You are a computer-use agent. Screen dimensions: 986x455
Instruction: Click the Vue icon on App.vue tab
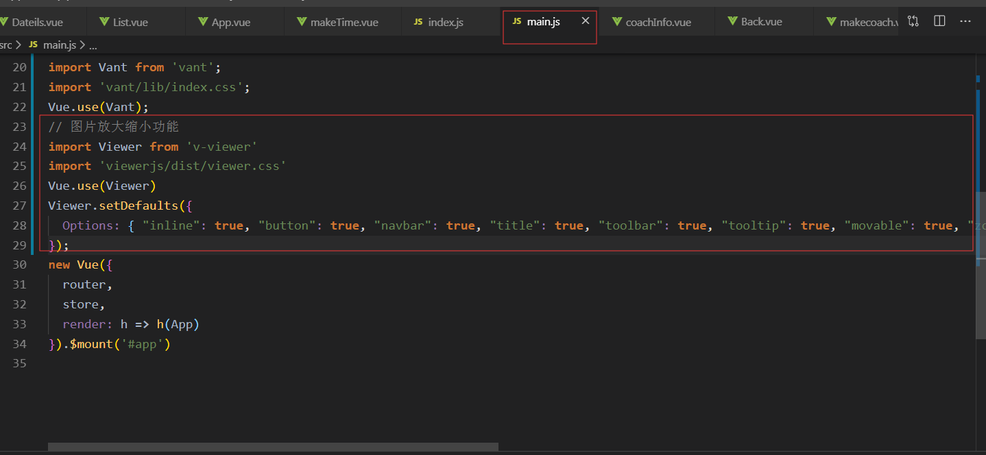[203, 22]
